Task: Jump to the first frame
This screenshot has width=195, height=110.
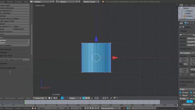Action: (x=85, y=108)
